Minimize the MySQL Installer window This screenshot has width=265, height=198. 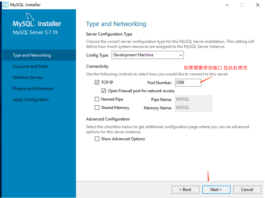(x=227, y=5)
